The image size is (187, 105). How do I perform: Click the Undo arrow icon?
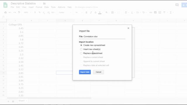tap(10, 12)
